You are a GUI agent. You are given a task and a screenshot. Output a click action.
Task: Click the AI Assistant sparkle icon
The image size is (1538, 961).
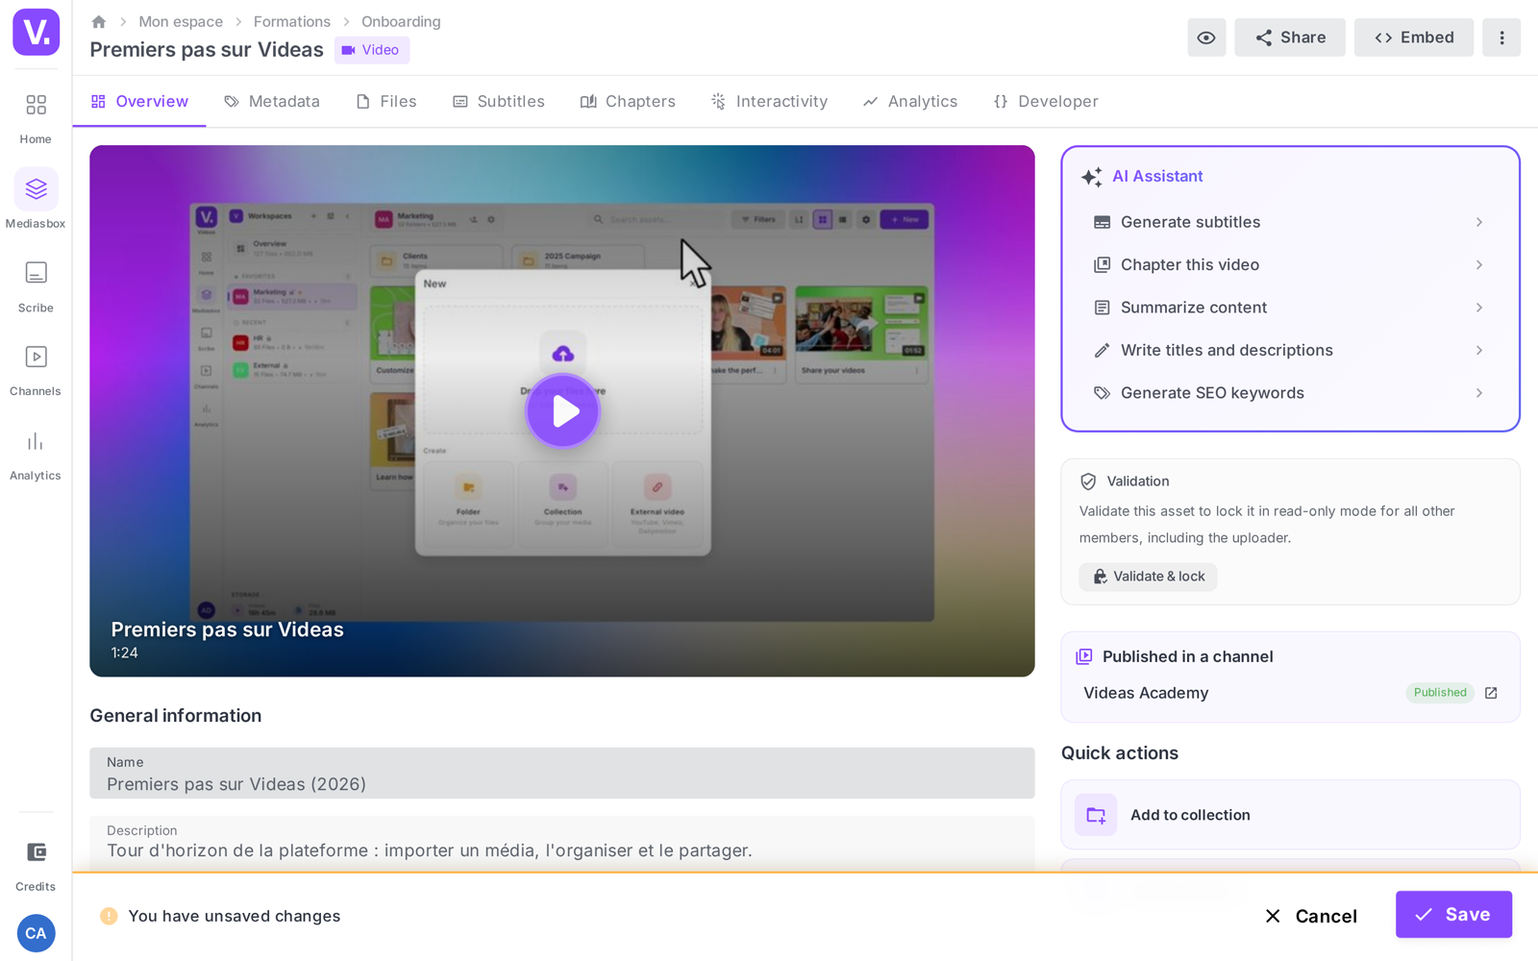(1091, 177)
